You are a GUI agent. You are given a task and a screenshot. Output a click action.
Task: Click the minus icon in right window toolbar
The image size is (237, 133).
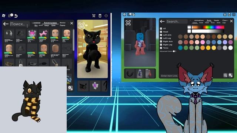(234, 14)
